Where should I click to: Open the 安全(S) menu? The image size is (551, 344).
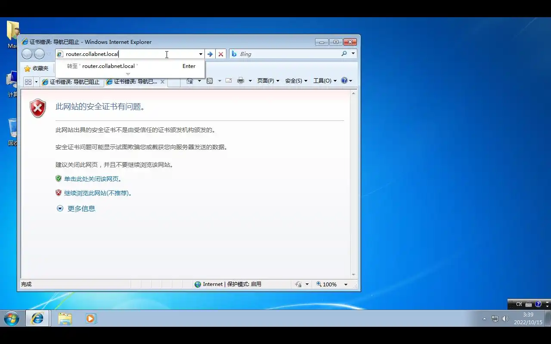[296, 81]
